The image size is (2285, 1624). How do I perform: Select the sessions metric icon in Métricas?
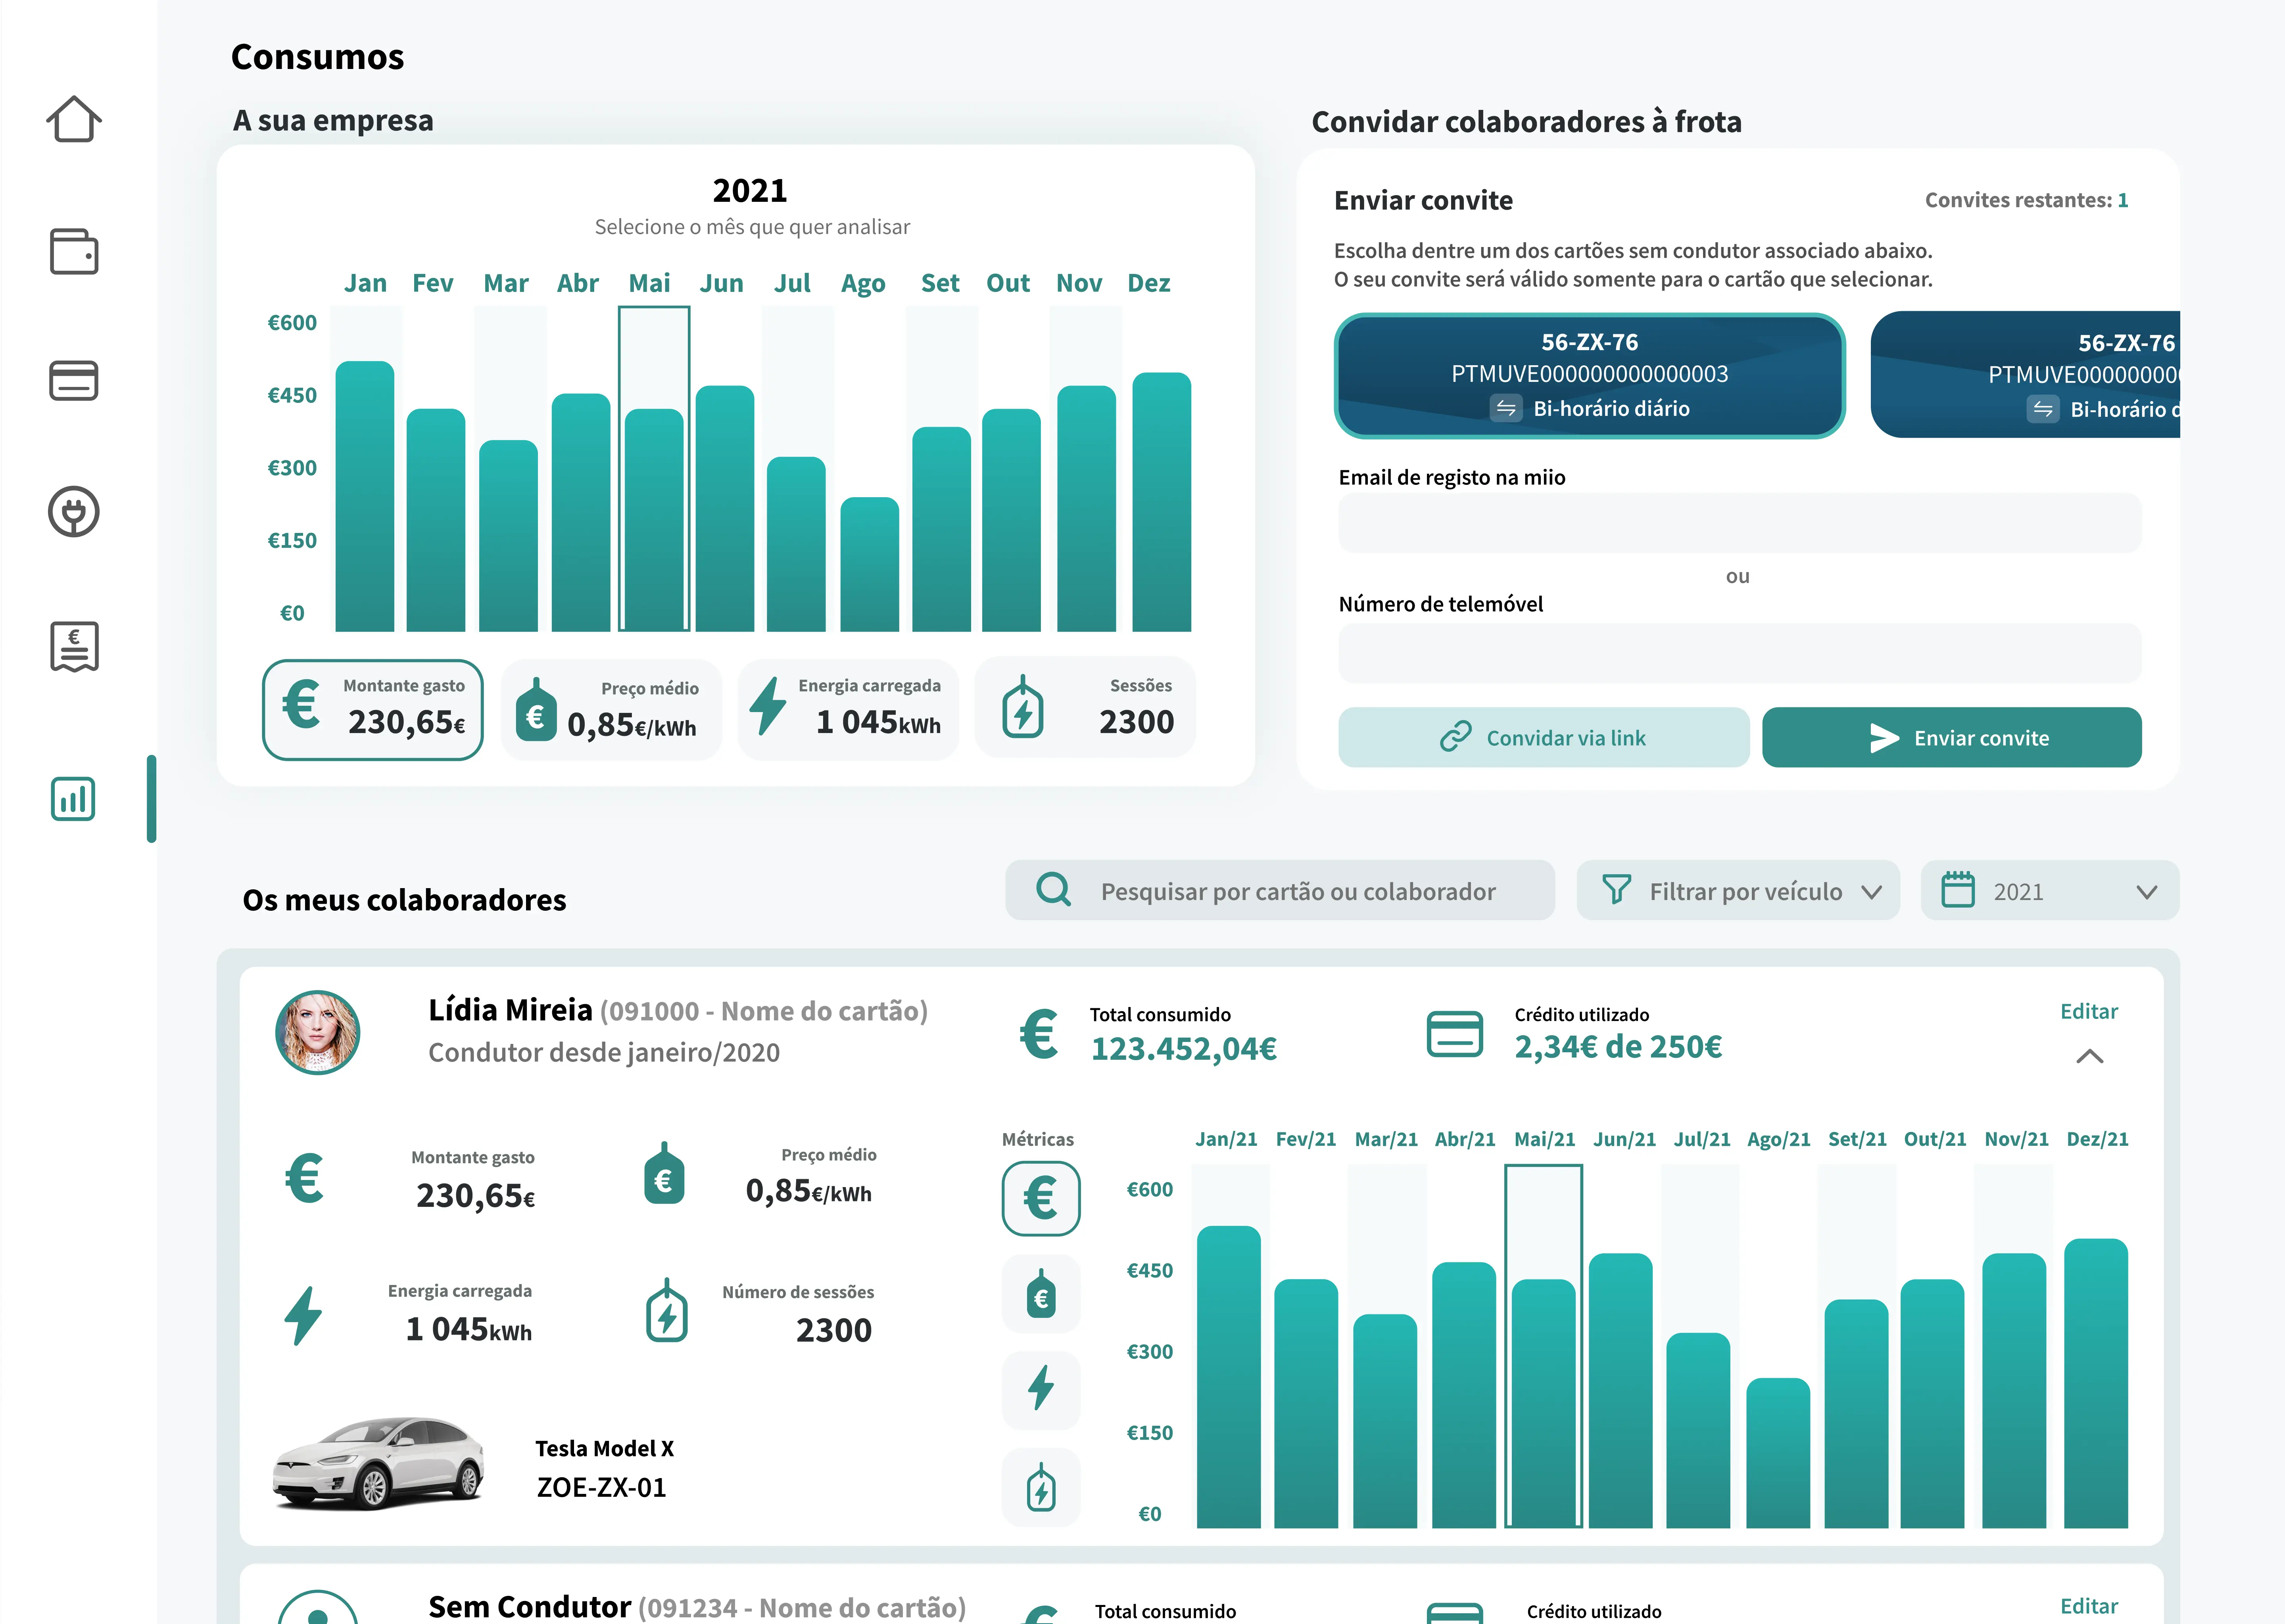(x=1041, y=1487)
